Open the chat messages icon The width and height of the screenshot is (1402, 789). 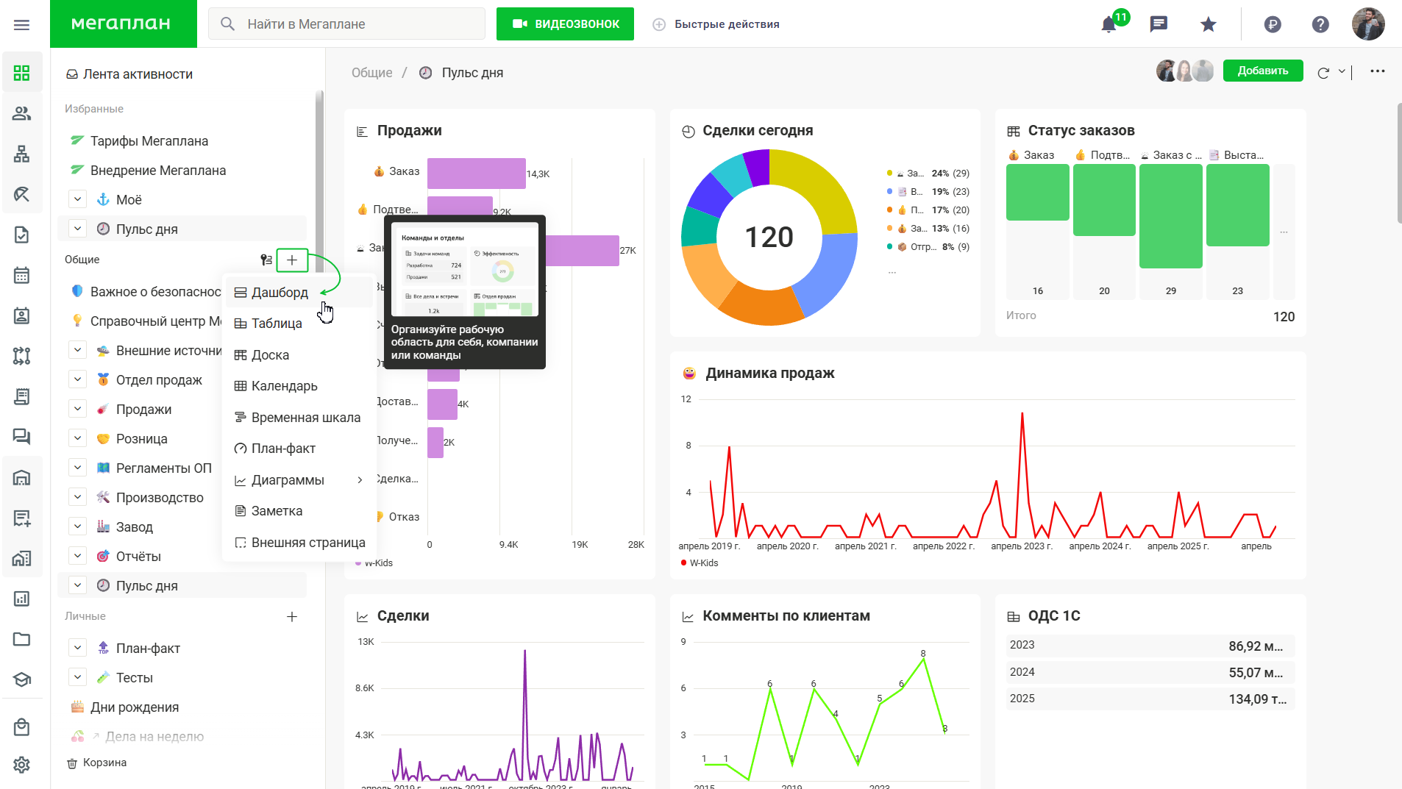pos(1159,24)
